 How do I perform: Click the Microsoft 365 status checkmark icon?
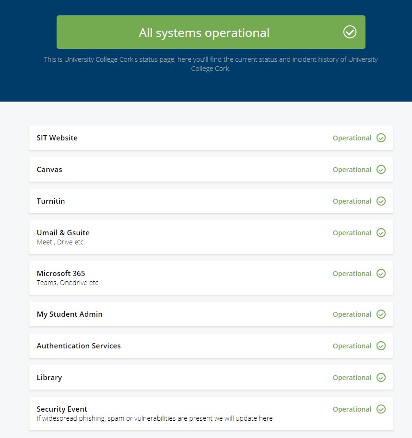(x=381, y=274)
